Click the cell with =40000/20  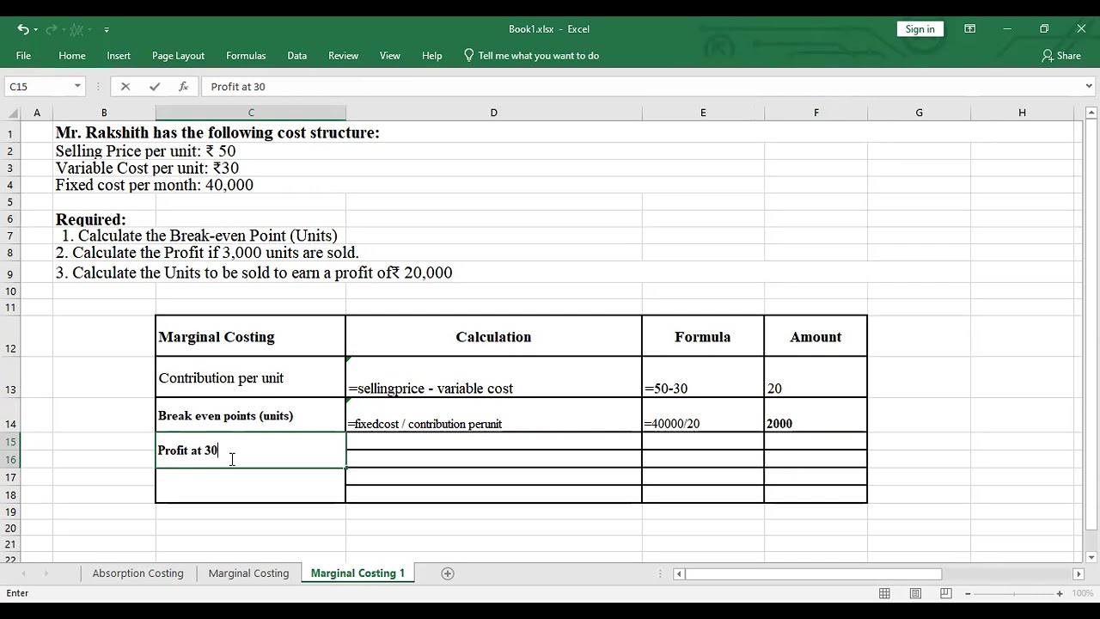[703, 415]
